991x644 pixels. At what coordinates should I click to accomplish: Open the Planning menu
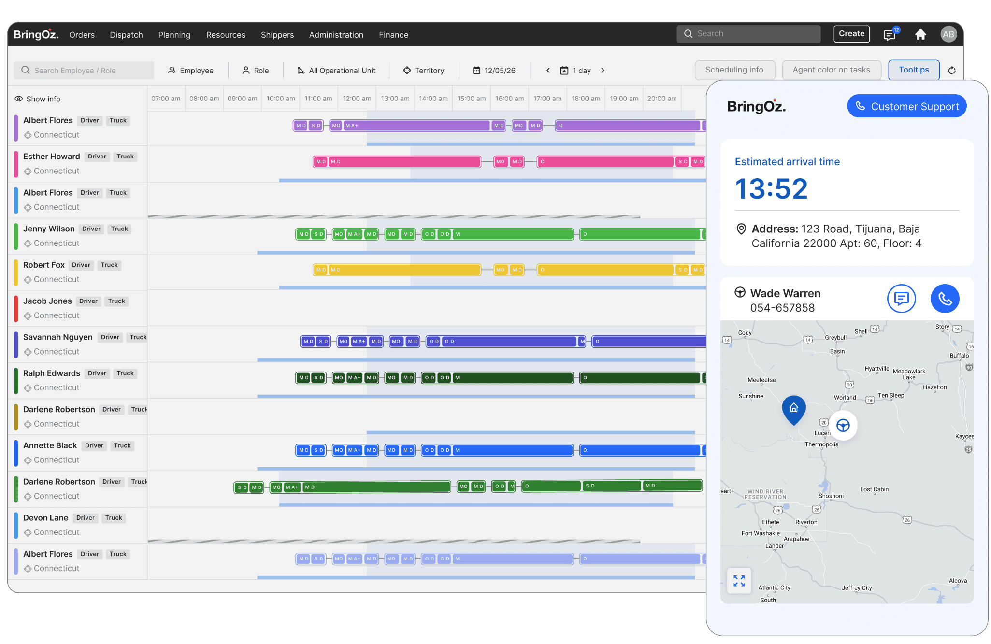click(174, 35)
